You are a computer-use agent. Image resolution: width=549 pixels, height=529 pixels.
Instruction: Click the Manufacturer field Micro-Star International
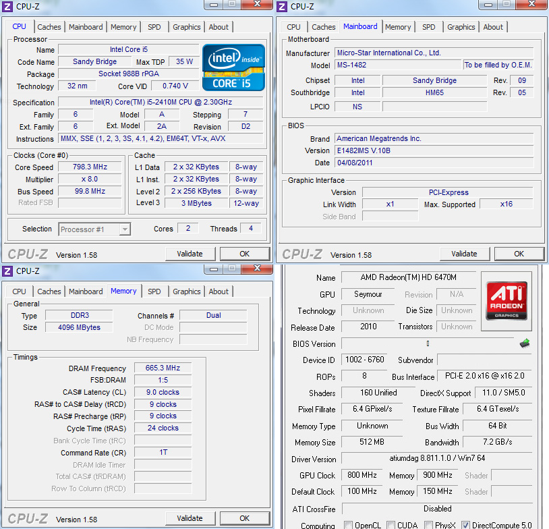coord(434,53)
